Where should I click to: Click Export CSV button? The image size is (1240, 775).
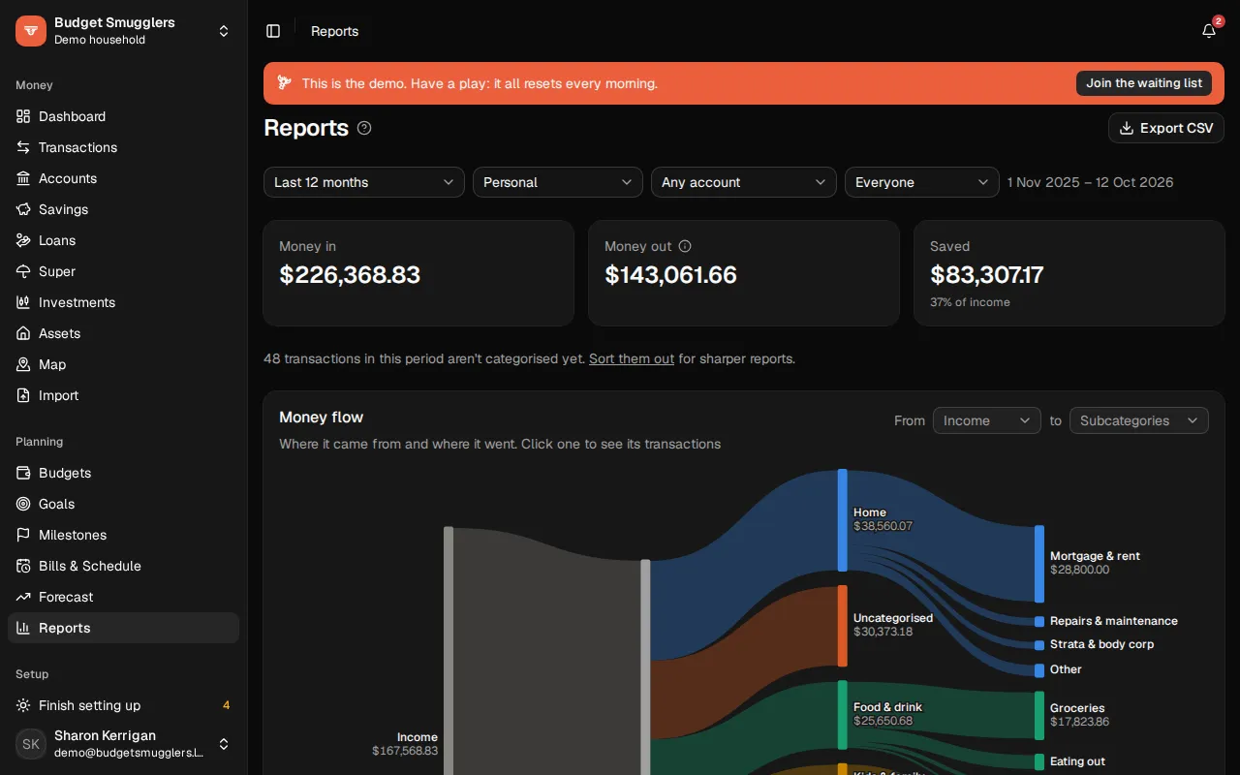pos(1166,128)
